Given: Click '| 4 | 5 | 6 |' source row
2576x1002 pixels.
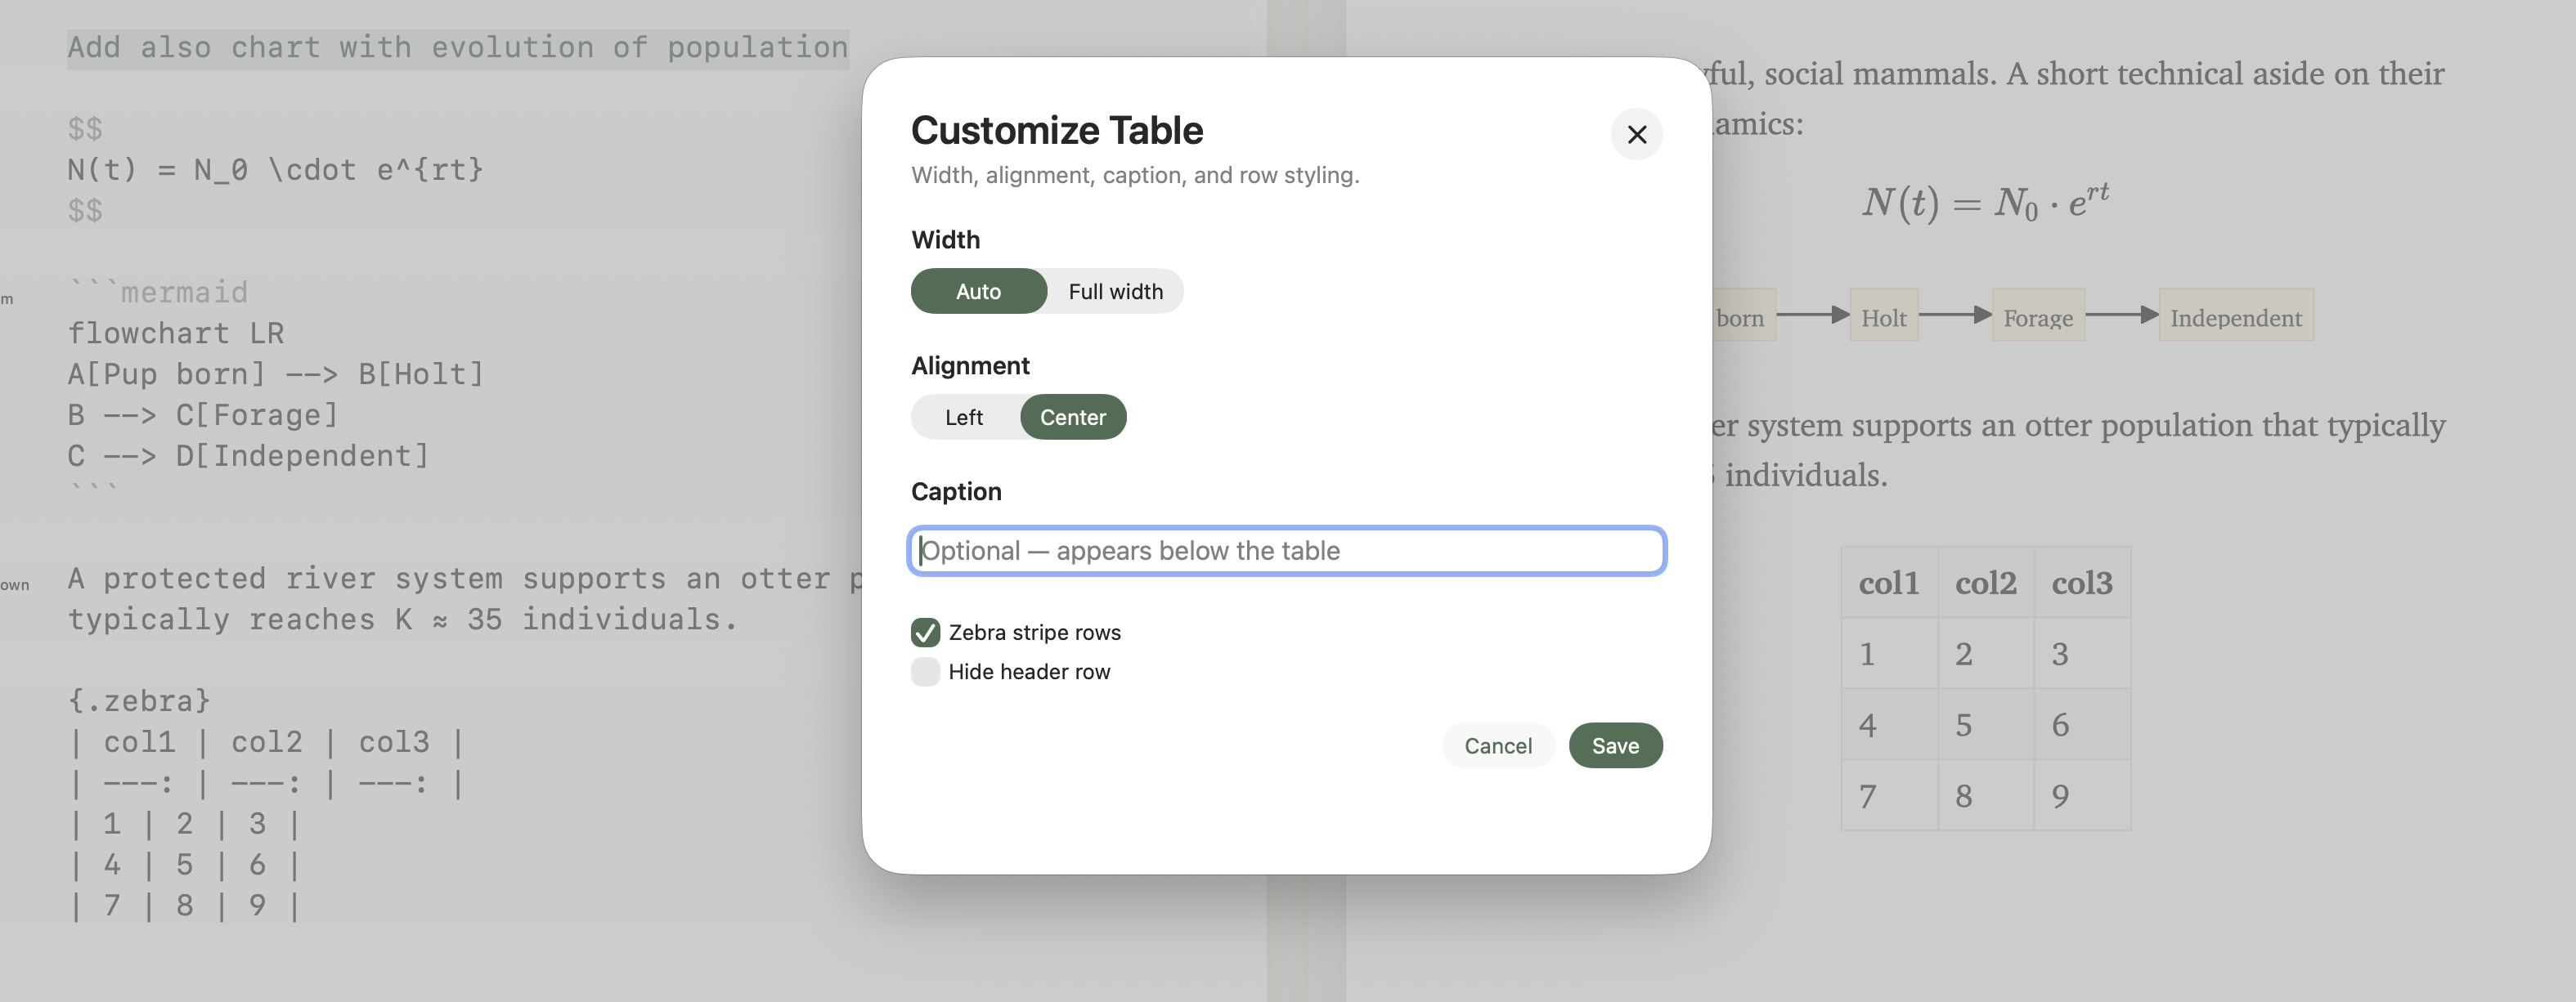Looking at the screenshot, I should click(184, 866).
